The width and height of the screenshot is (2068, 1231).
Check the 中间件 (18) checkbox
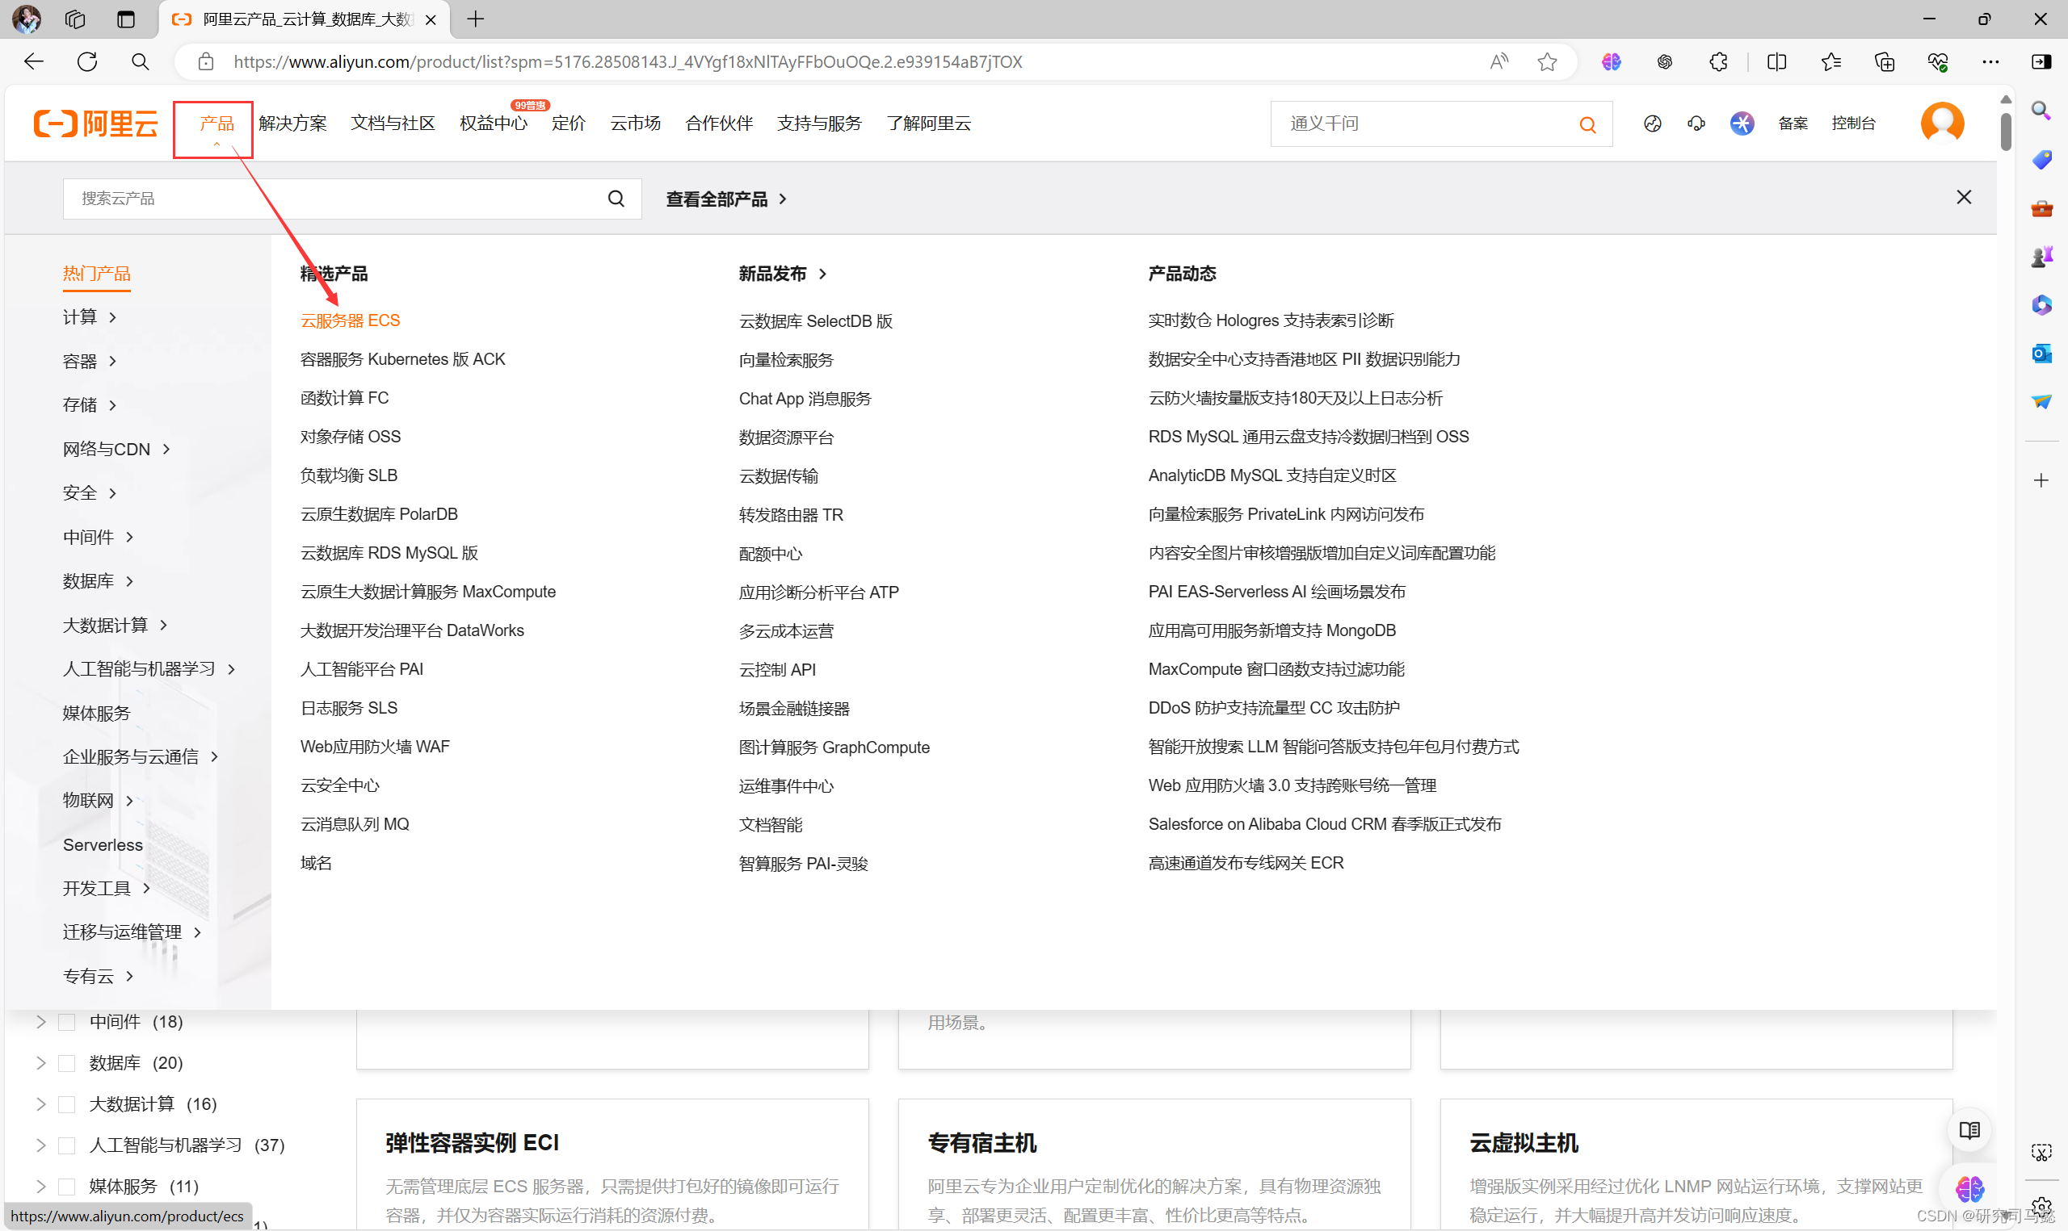[67, 1022]
